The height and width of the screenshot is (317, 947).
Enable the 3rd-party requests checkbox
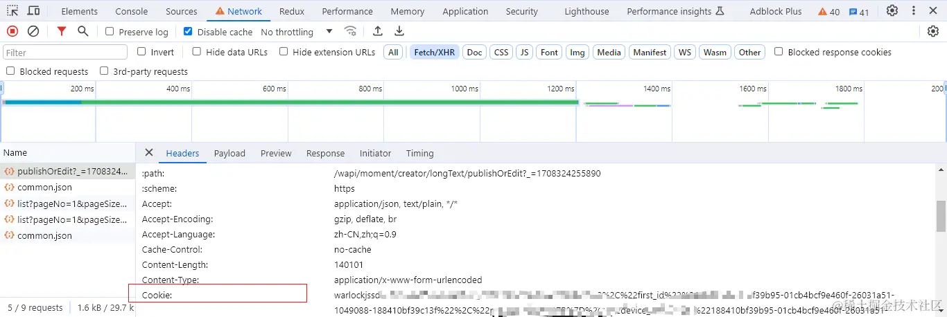coord(104,71)
